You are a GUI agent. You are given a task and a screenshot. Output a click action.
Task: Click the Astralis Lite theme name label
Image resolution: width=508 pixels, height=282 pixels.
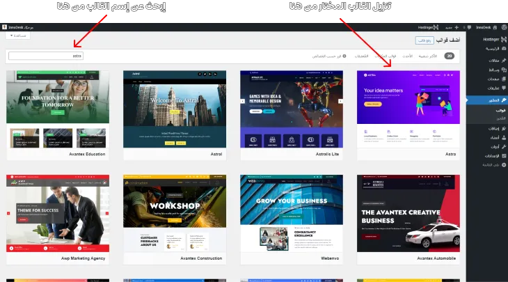tap(327, 155)
